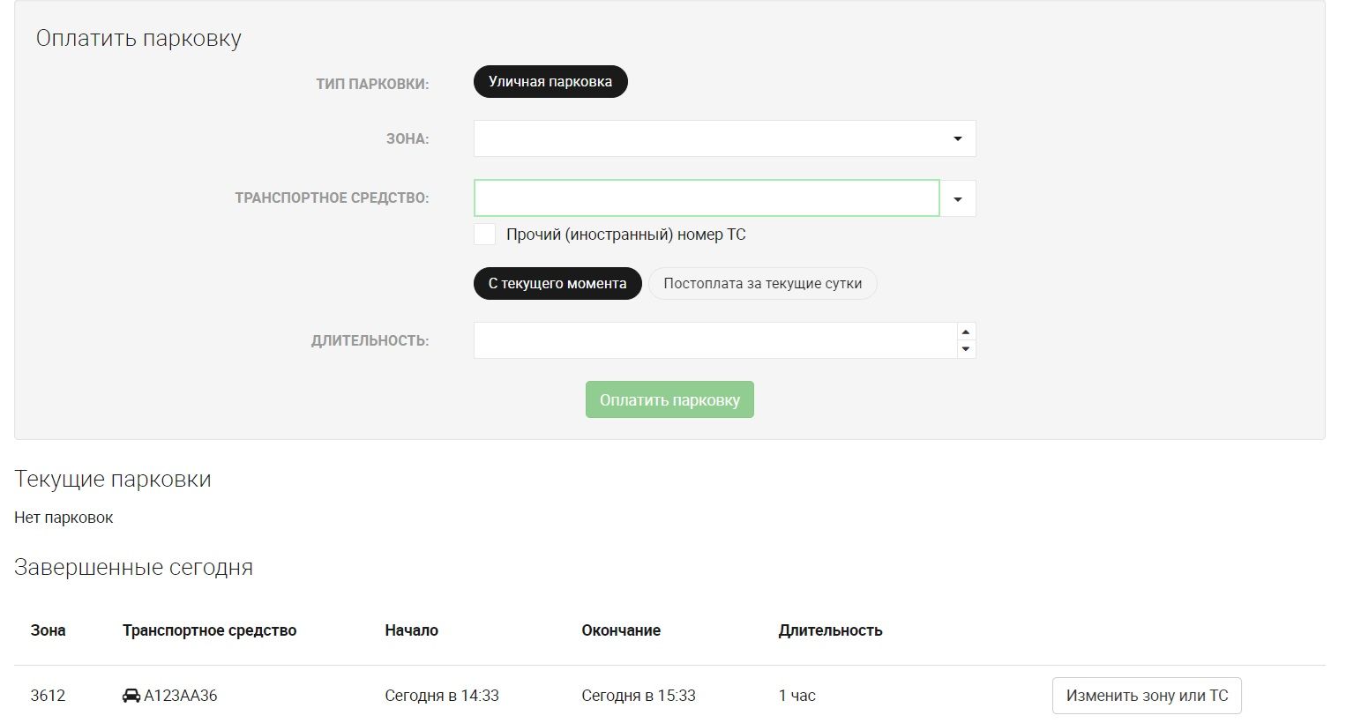Image resolution: width=1346 pixels, height=723 pixels.
Task: Click vehicle plate A123AA36
Action: coord(180,696)
